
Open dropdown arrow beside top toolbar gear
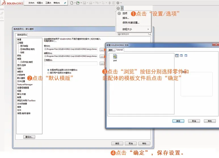point(121,3)
